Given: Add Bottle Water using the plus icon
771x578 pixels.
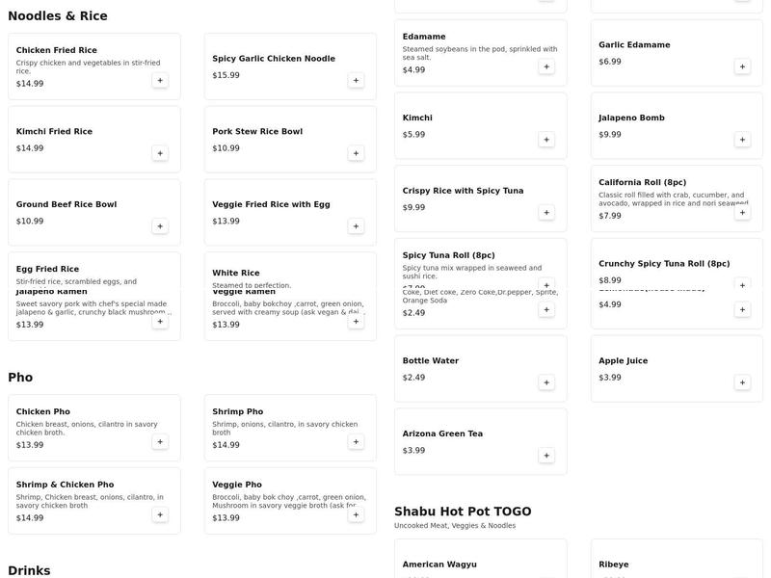Looking at the screenshot, I should tap(545, 381).
